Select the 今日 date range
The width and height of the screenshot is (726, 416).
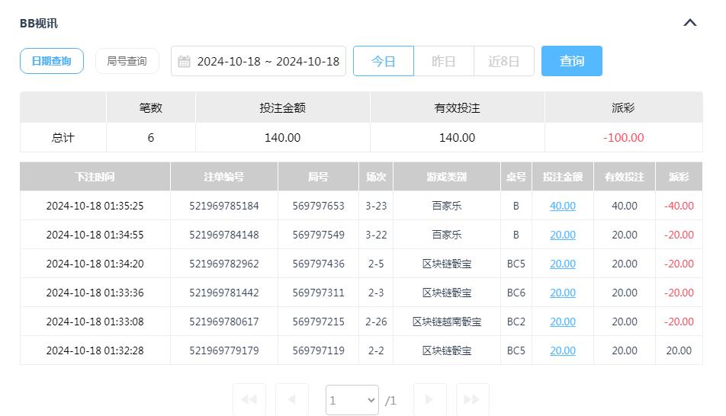click(x=383, y=61)
